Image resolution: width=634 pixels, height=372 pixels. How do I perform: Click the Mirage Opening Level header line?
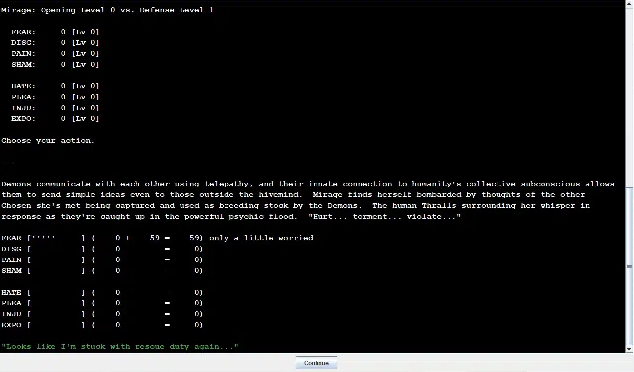pos(107,10)
